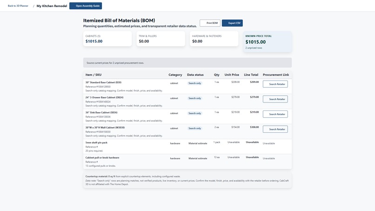Click the Print BOM button
The image size is (375, 211).
pyautogui.click(x=210, y=23)
